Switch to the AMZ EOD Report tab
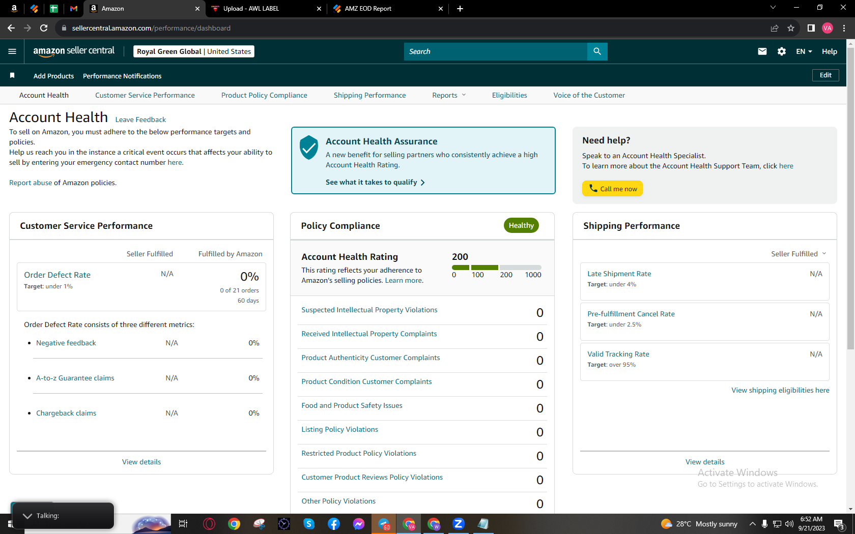The image size is (855, 534). pos(388,9)
